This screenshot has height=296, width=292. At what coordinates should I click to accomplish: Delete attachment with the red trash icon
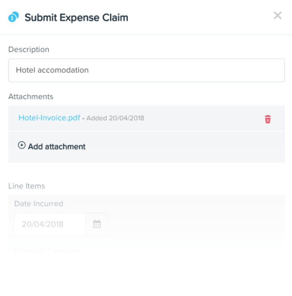pos(268,119)
